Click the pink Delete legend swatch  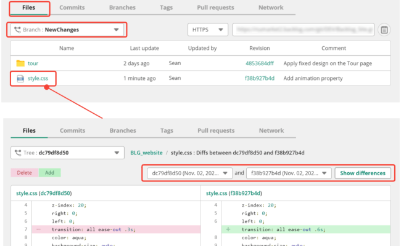pyautogui.click(x=24, y=173)
